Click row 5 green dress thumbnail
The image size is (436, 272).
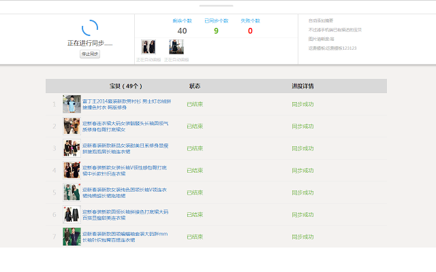pos(72,192)
